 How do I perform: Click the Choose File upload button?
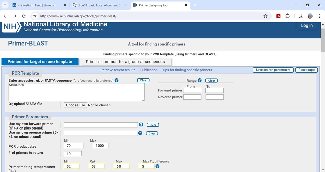tap(75, 105)
